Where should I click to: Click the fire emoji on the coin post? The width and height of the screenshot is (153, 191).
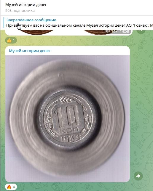coord(9,187)
